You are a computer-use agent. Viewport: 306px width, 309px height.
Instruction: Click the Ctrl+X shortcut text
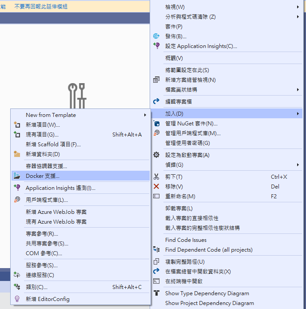pos(279,177)
